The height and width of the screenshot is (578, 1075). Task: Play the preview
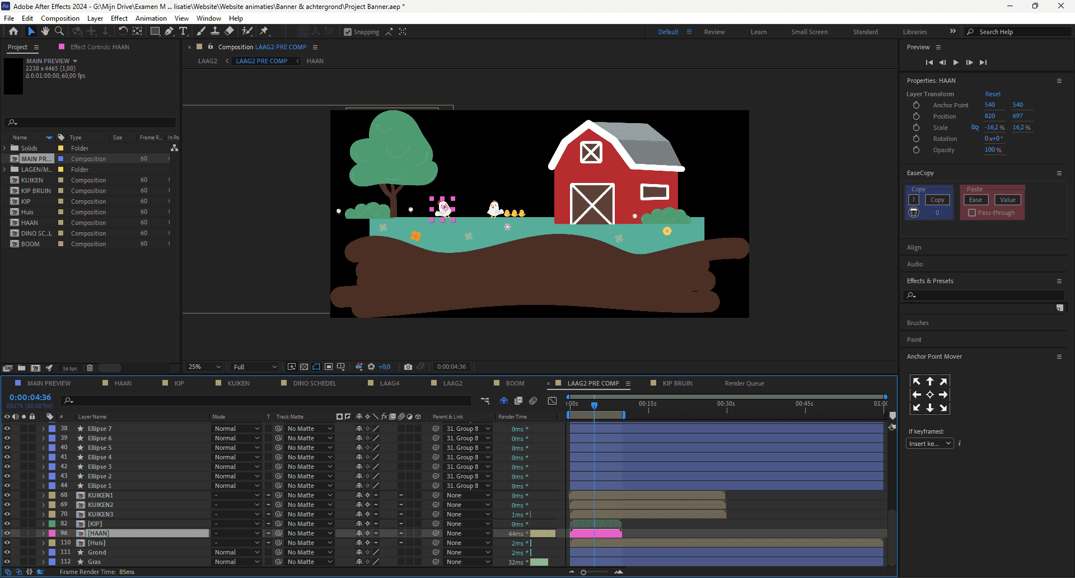tap(956, 62)
